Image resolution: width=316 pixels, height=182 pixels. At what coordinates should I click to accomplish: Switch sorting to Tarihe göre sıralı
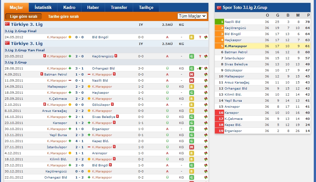pyautogui.click(x=63, y=16)
